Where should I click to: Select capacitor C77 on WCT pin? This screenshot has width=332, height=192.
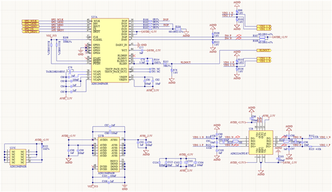coord(142,50)
